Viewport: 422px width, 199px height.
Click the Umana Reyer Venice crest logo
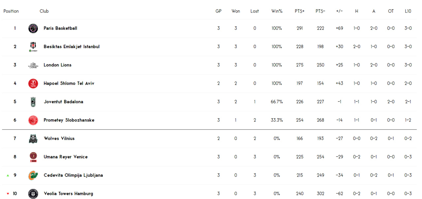pos(33,157)
